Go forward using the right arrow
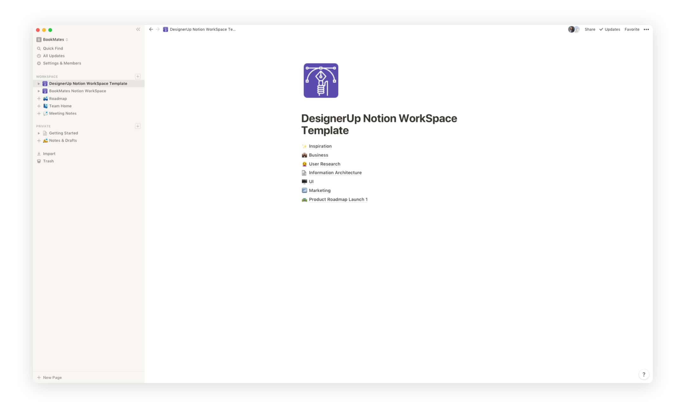 (x=158, y=29)
